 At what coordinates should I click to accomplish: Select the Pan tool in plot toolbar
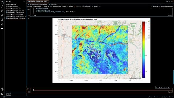tap(149, 24)
